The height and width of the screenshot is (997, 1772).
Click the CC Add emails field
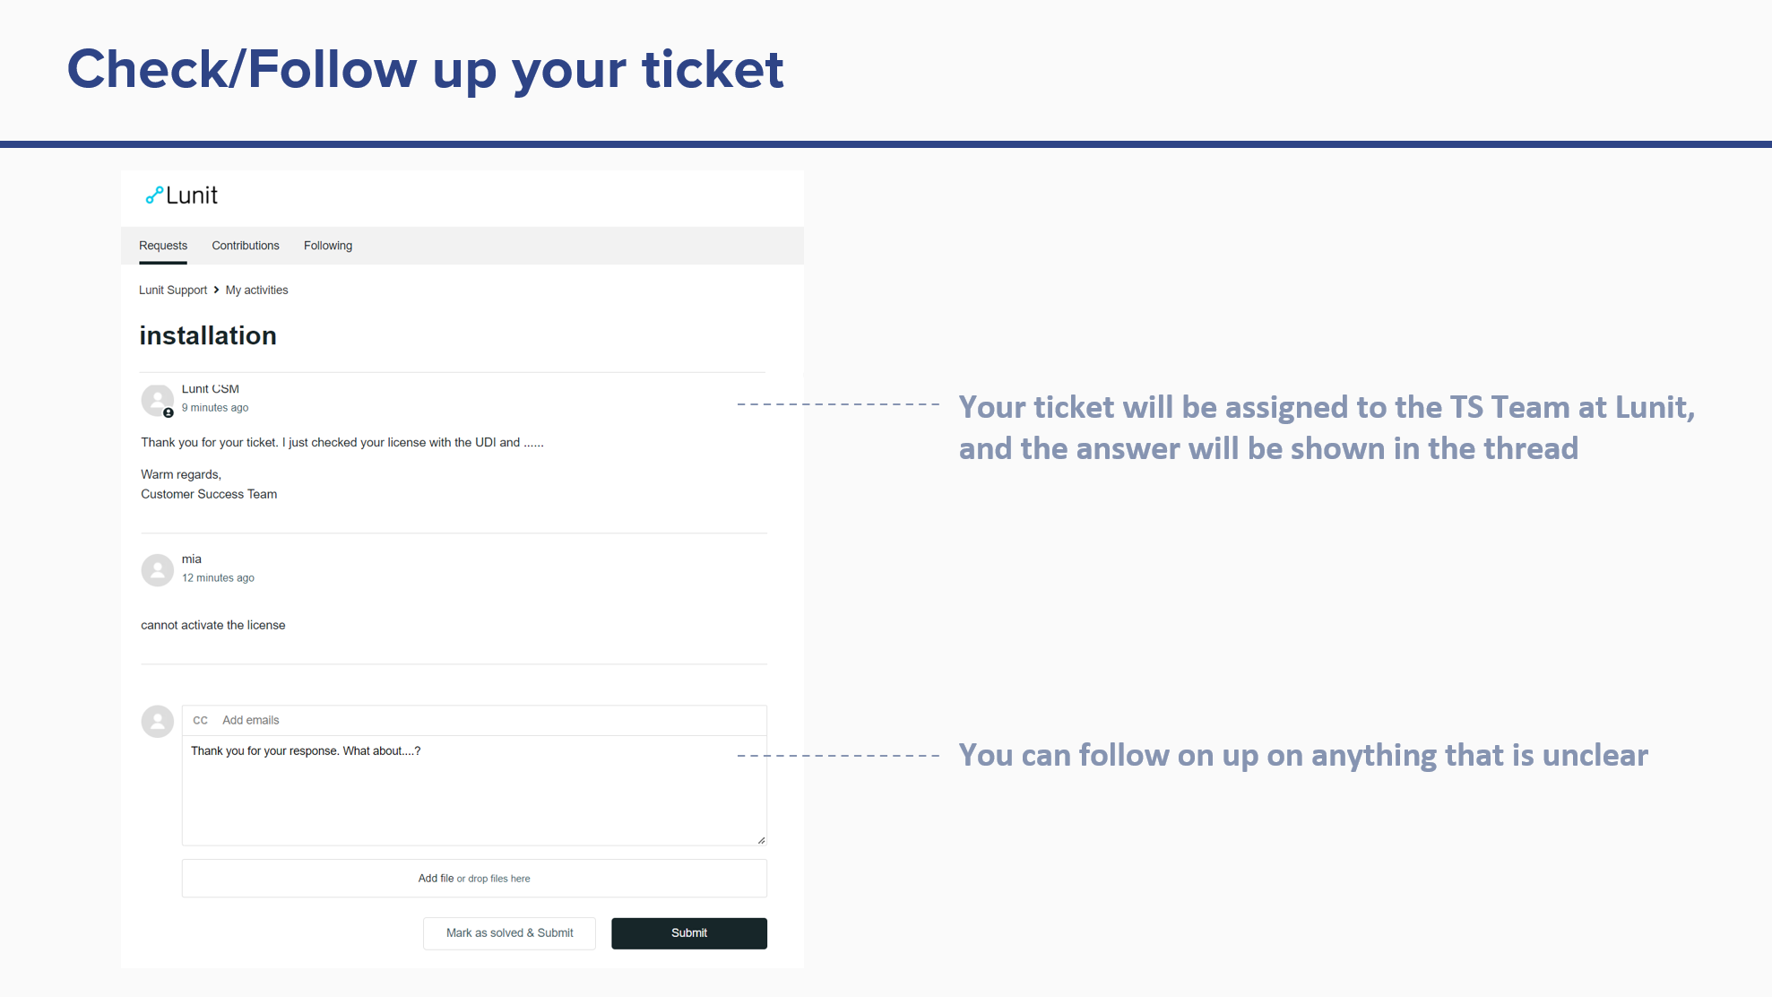(474, 720)
